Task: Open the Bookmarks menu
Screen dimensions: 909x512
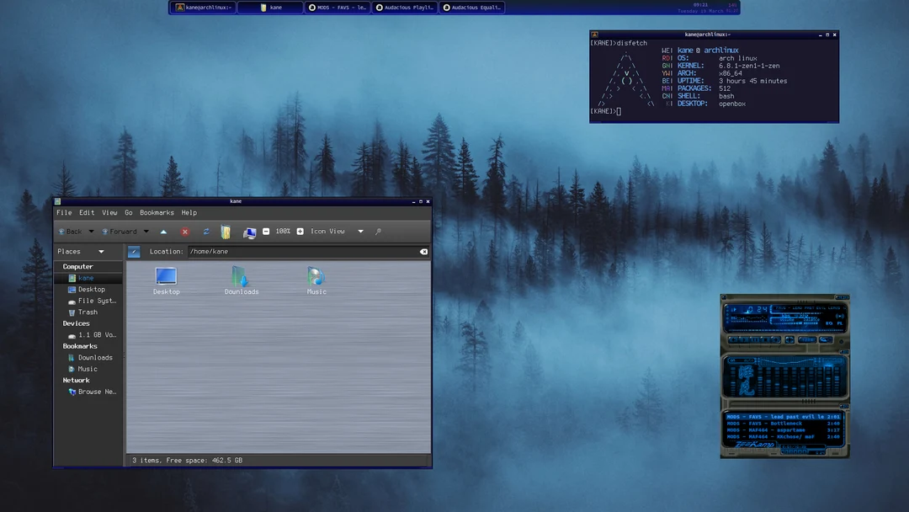Action: point(156,212)
